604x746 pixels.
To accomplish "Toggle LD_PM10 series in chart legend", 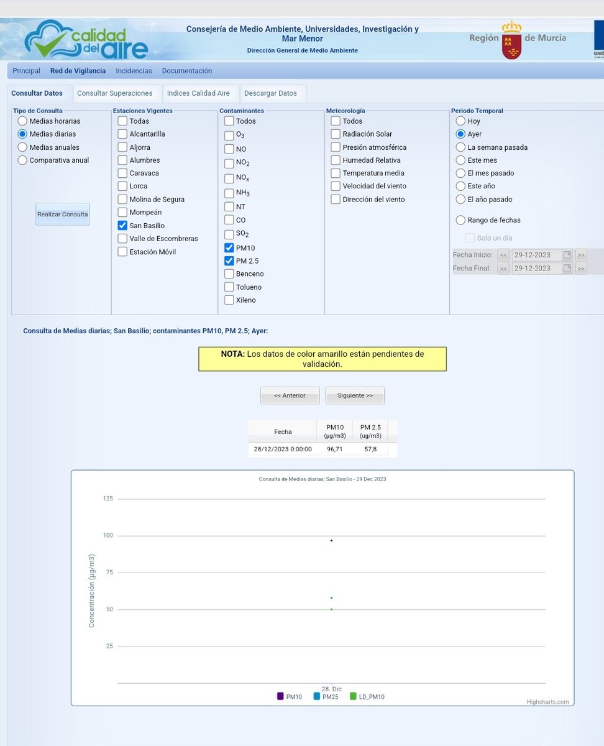I will click(x=367, y=697).
